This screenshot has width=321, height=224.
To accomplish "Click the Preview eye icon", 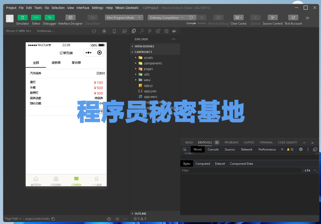I will tap(202, 17).
